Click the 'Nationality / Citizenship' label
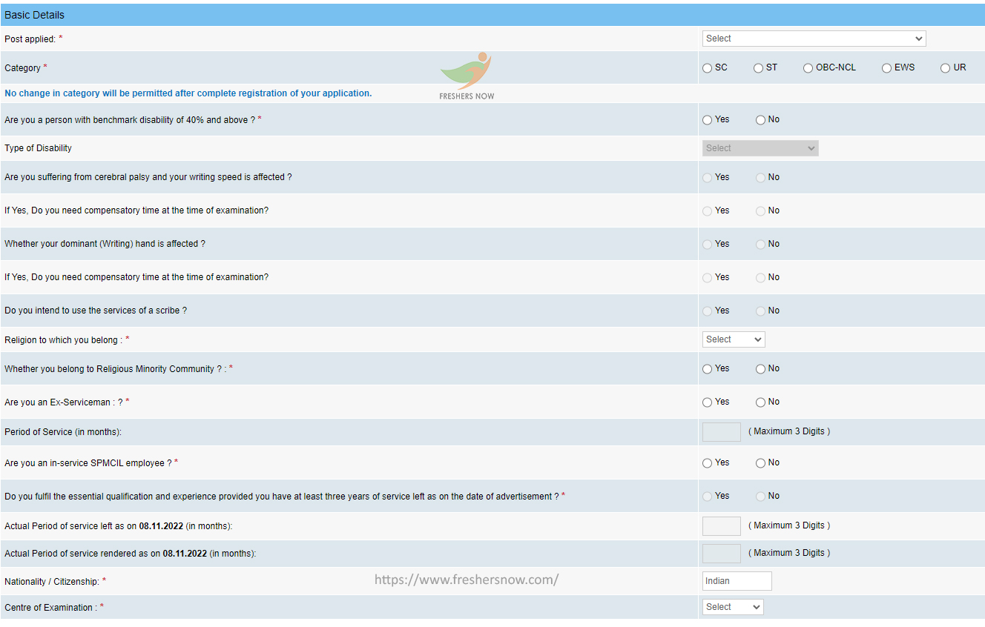The width and height of the screenshot is (985, 627). click(x=52, y=582)
